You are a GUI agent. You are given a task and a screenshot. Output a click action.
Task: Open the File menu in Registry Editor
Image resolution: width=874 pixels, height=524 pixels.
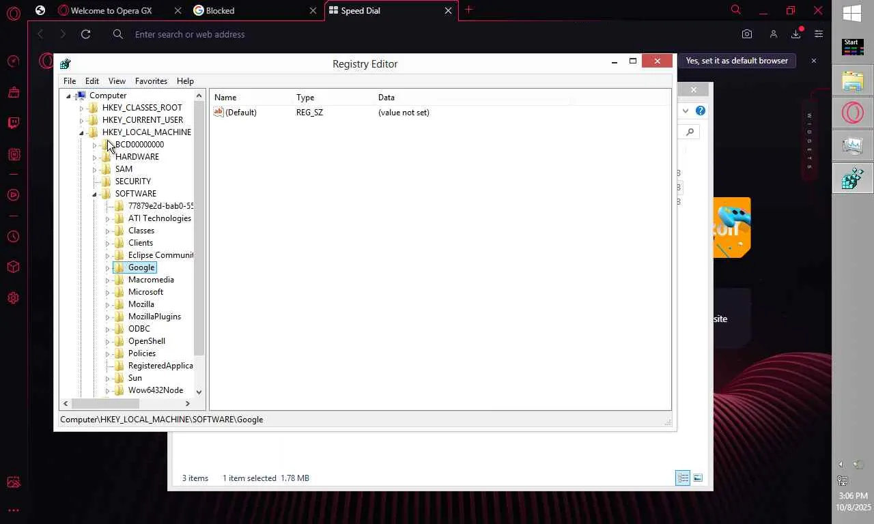click(x=70, y=81)
